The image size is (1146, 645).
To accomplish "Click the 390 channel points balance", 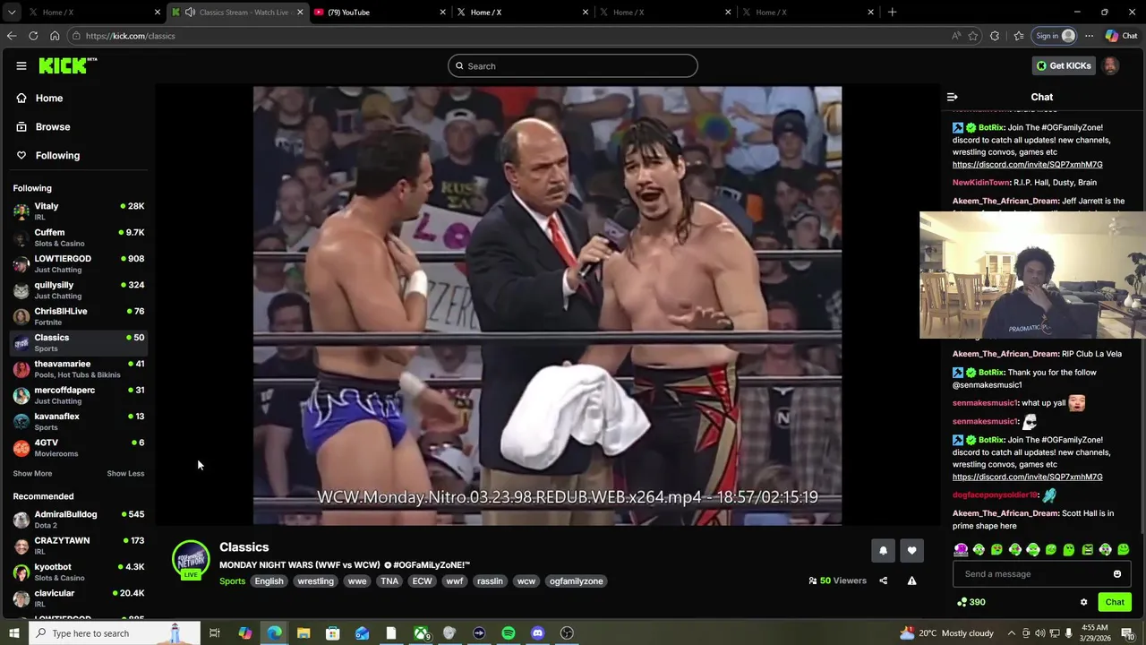I will point(971,602).
